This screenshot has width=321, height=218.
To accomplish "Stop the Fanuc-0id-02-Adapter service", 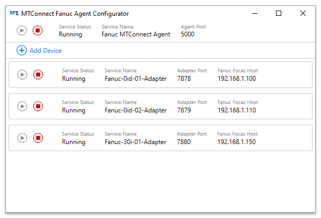I will click(x=38, y=106).
